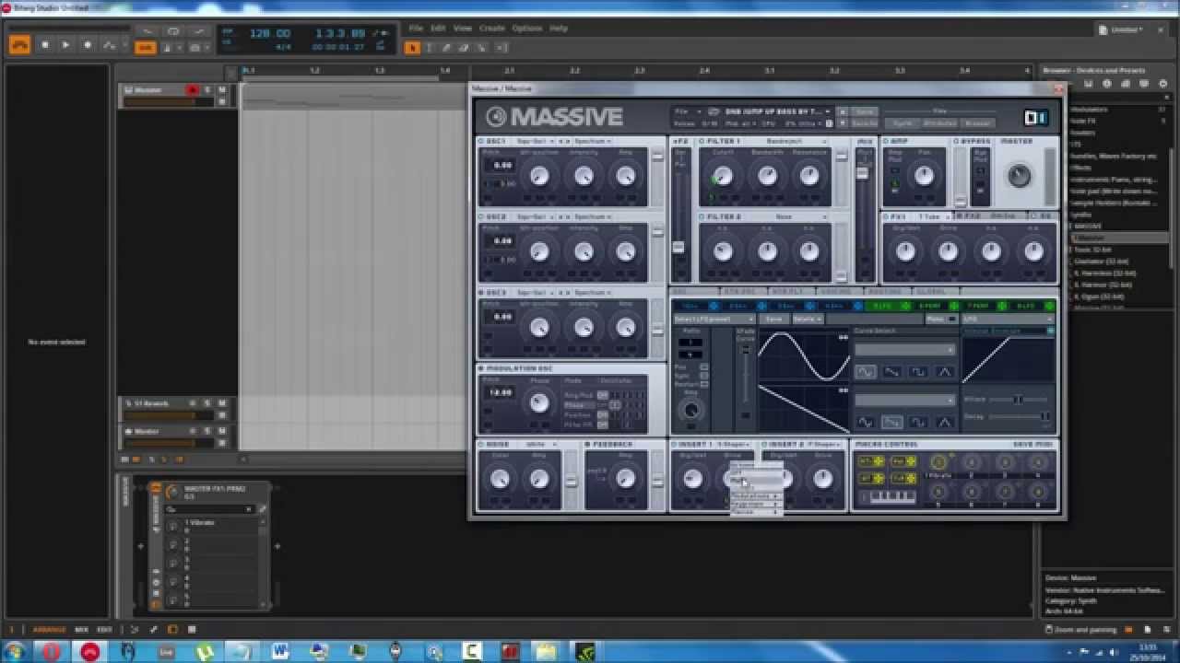Open Microsoft Word from the taskbar

pyautogui.click(x=281, y=651)
